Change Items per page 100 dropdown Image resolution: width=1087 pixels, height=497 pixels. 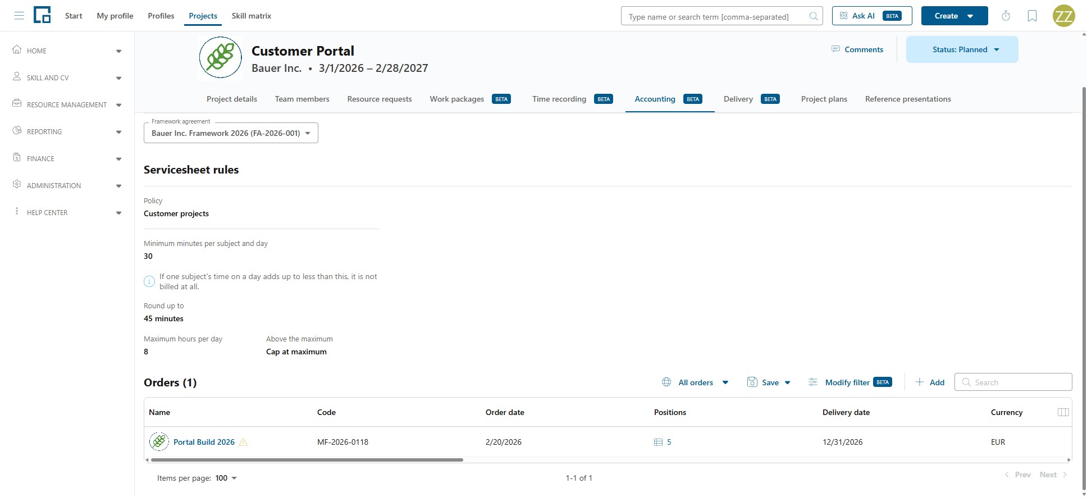tap(226, 478)
